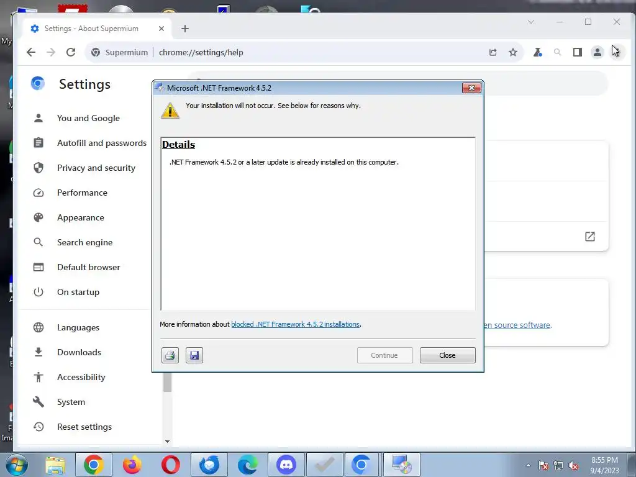Launch Google Chrome from the taskbar
Screen dimensions: 636x477
click(94, 465)
